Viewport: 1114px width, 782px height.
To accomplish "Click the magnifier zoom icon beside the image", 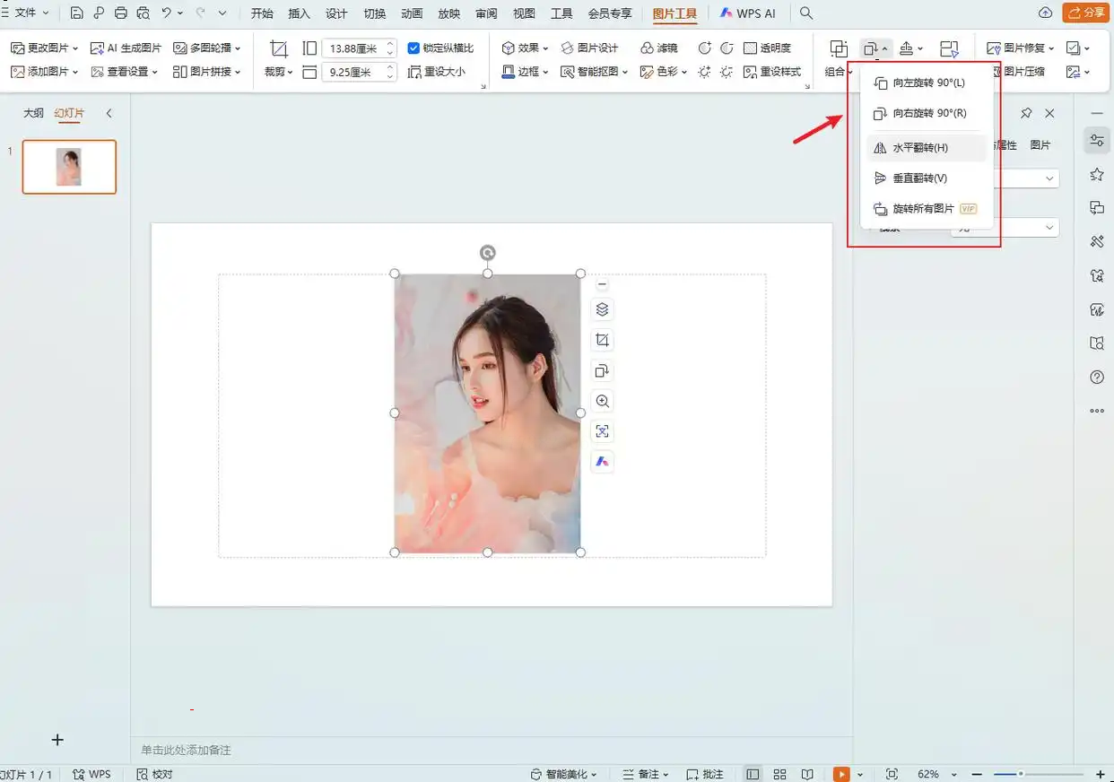I will click(602, 402).
